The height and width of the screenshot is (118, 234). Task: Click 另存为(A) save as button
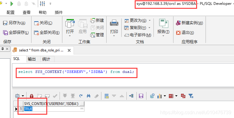tap(14, 23)
